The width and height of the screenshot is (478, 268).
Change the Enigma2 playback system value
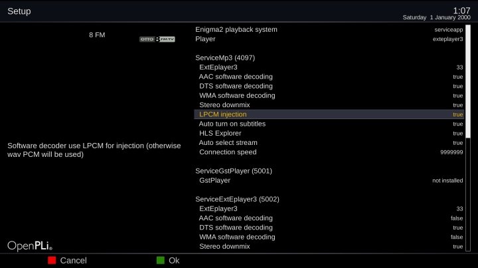tap(330, 29)
